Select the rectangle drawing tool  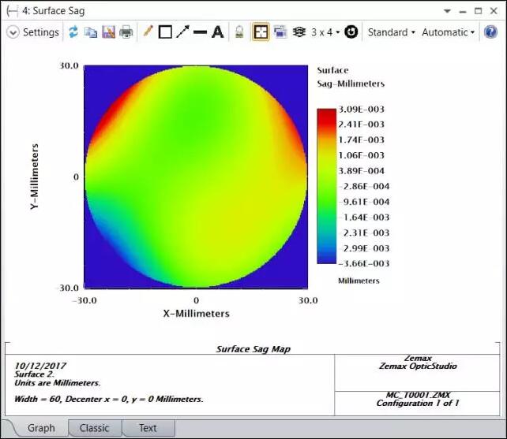click(x=165, y=32)
